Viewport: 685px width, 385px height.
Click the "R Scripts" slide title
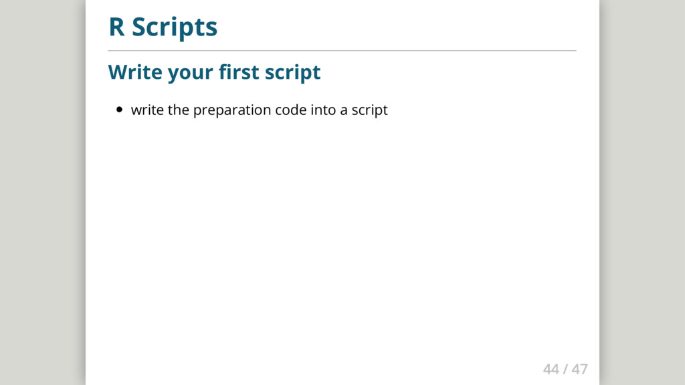[163, 28]
